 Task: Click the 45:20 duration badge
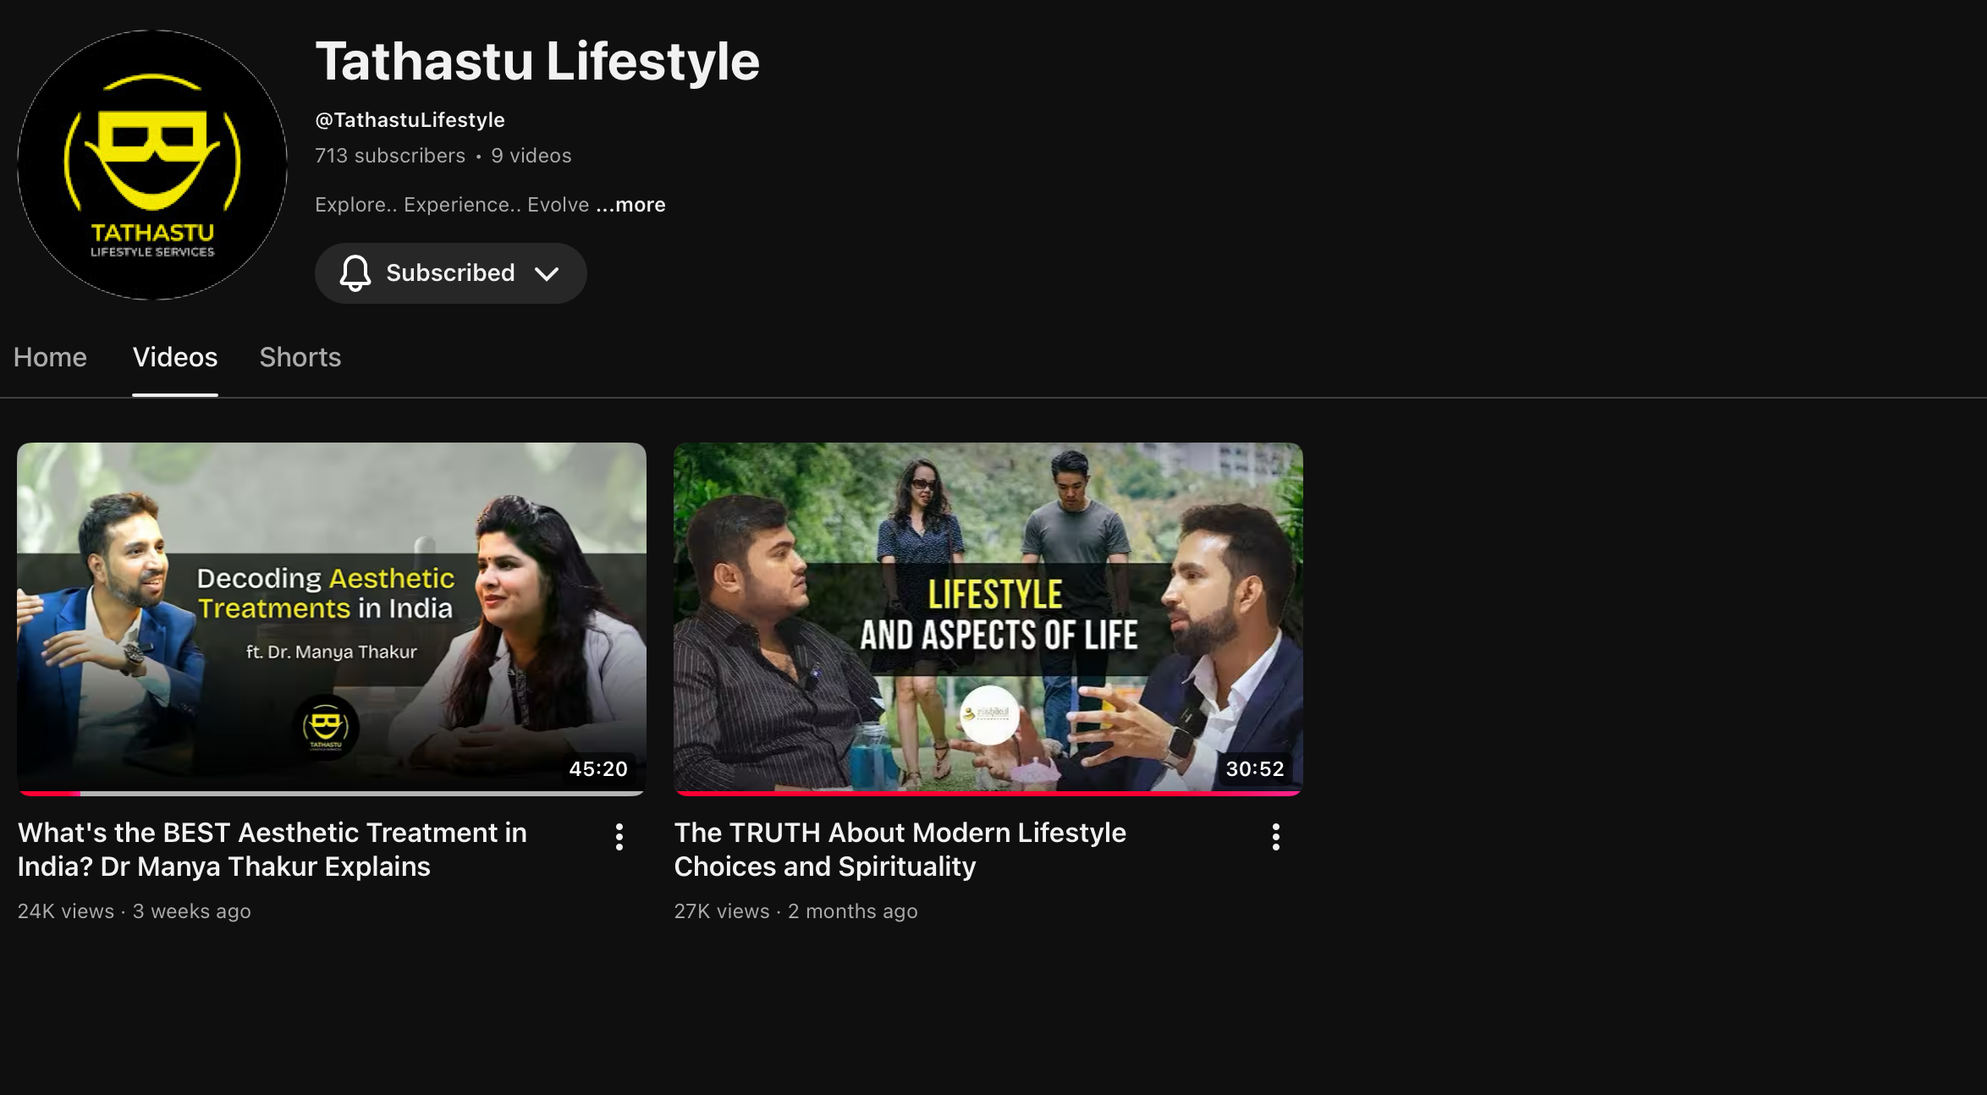pyautogui.click(x=597, y=768)
